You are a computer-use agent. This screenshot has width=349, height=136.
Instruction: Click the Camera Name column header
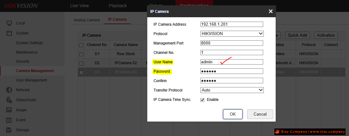126,45
